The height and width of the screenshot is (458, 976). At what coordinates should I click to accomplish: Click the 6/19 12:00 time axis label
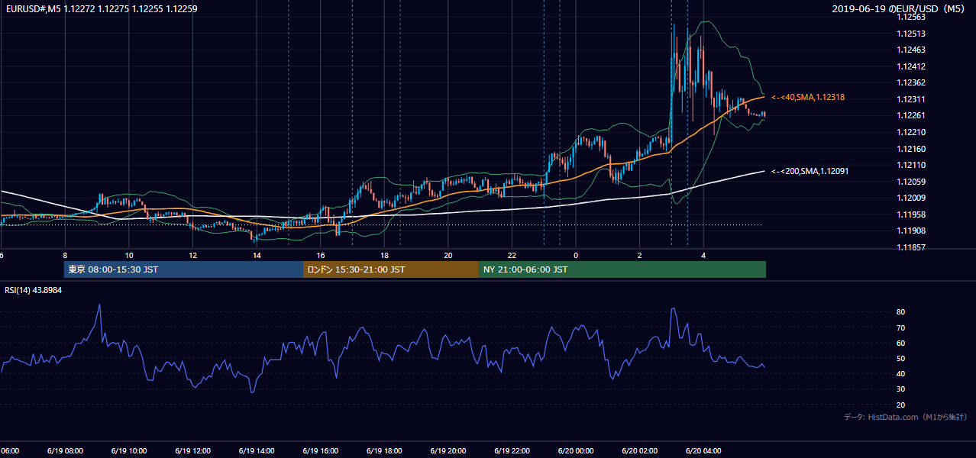click(192, 451)
